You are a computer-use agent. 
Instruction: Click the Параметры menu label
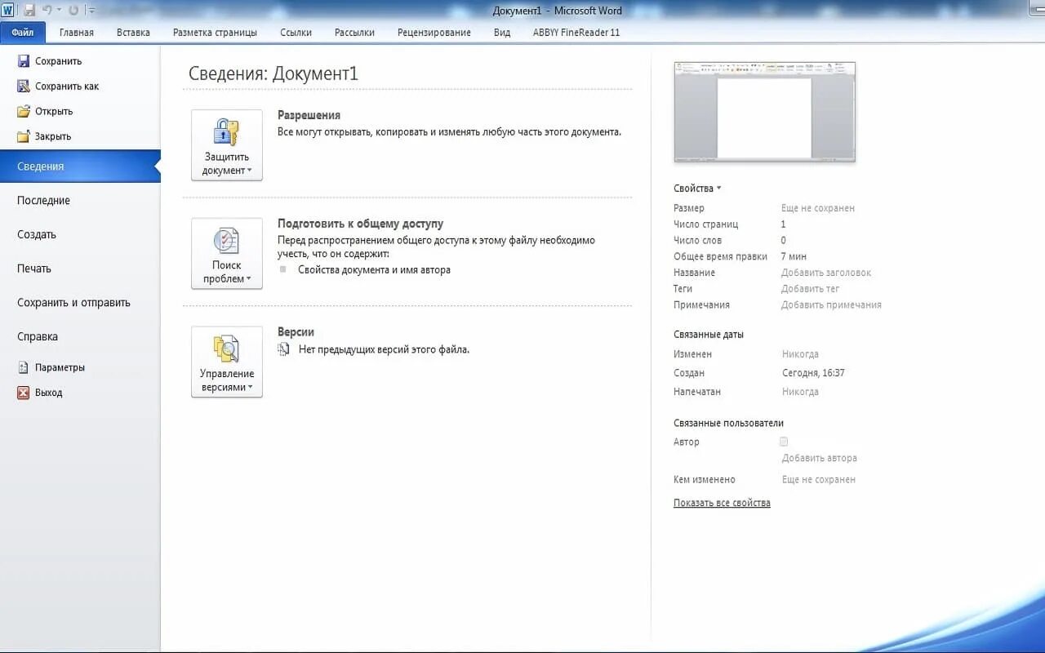tap(60, 367)
